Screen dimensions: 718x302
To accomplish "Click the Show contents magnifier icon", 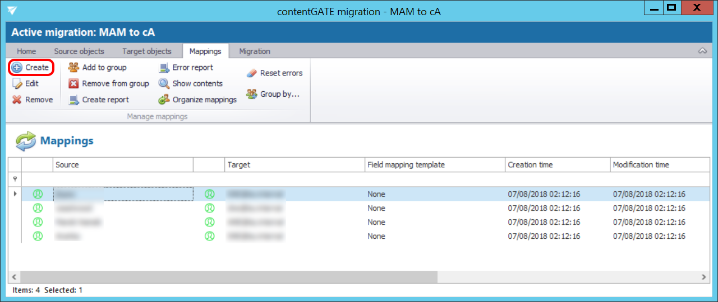I will (x=164, y=84).
